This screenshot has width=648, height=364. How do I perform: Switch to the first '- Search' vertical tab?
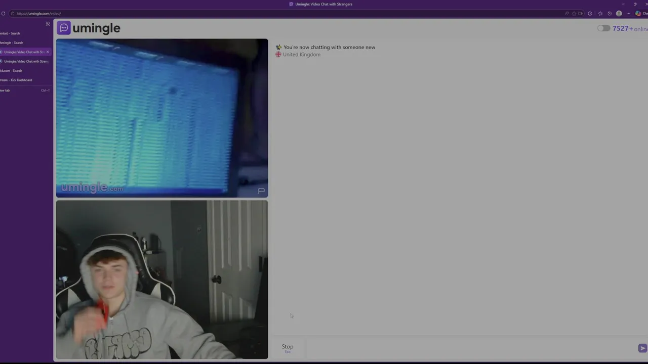(x=25, y=33)
